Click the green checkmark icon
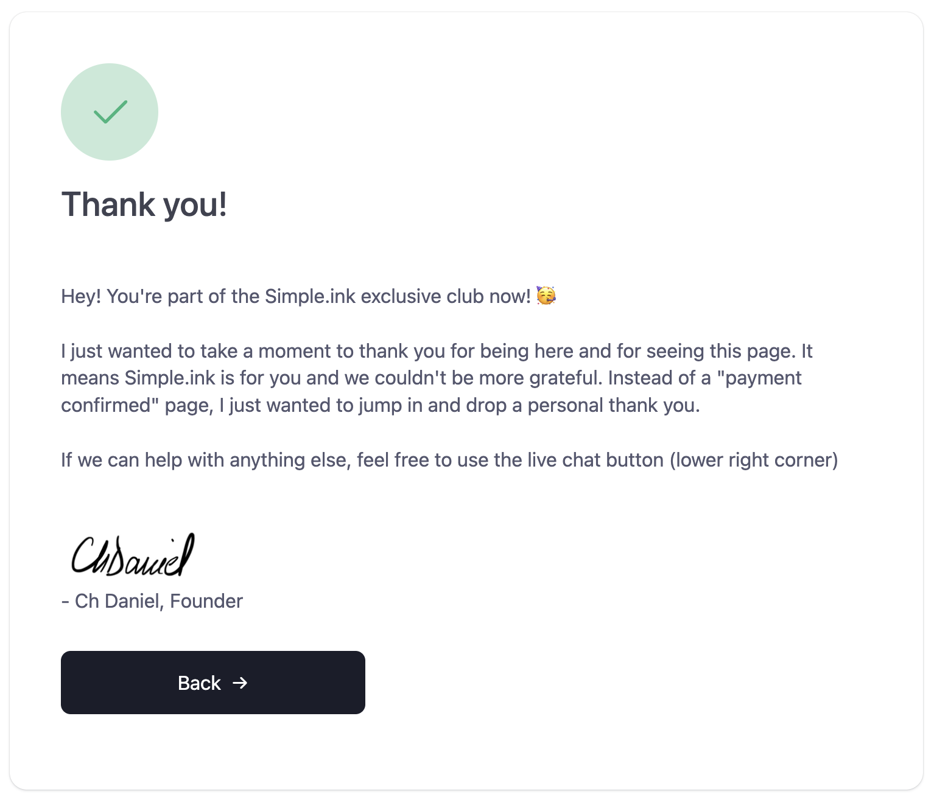Screen dimensions: 934x803 point(110,112)
